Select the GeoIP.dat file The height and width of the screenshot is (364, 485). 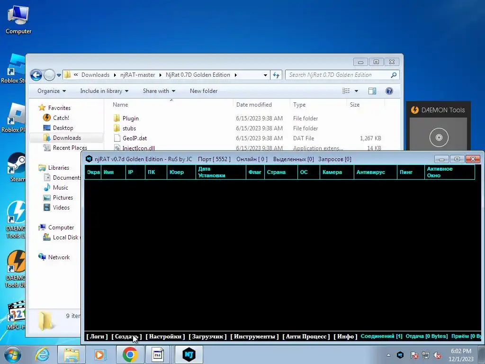click(x=135, y=138)
